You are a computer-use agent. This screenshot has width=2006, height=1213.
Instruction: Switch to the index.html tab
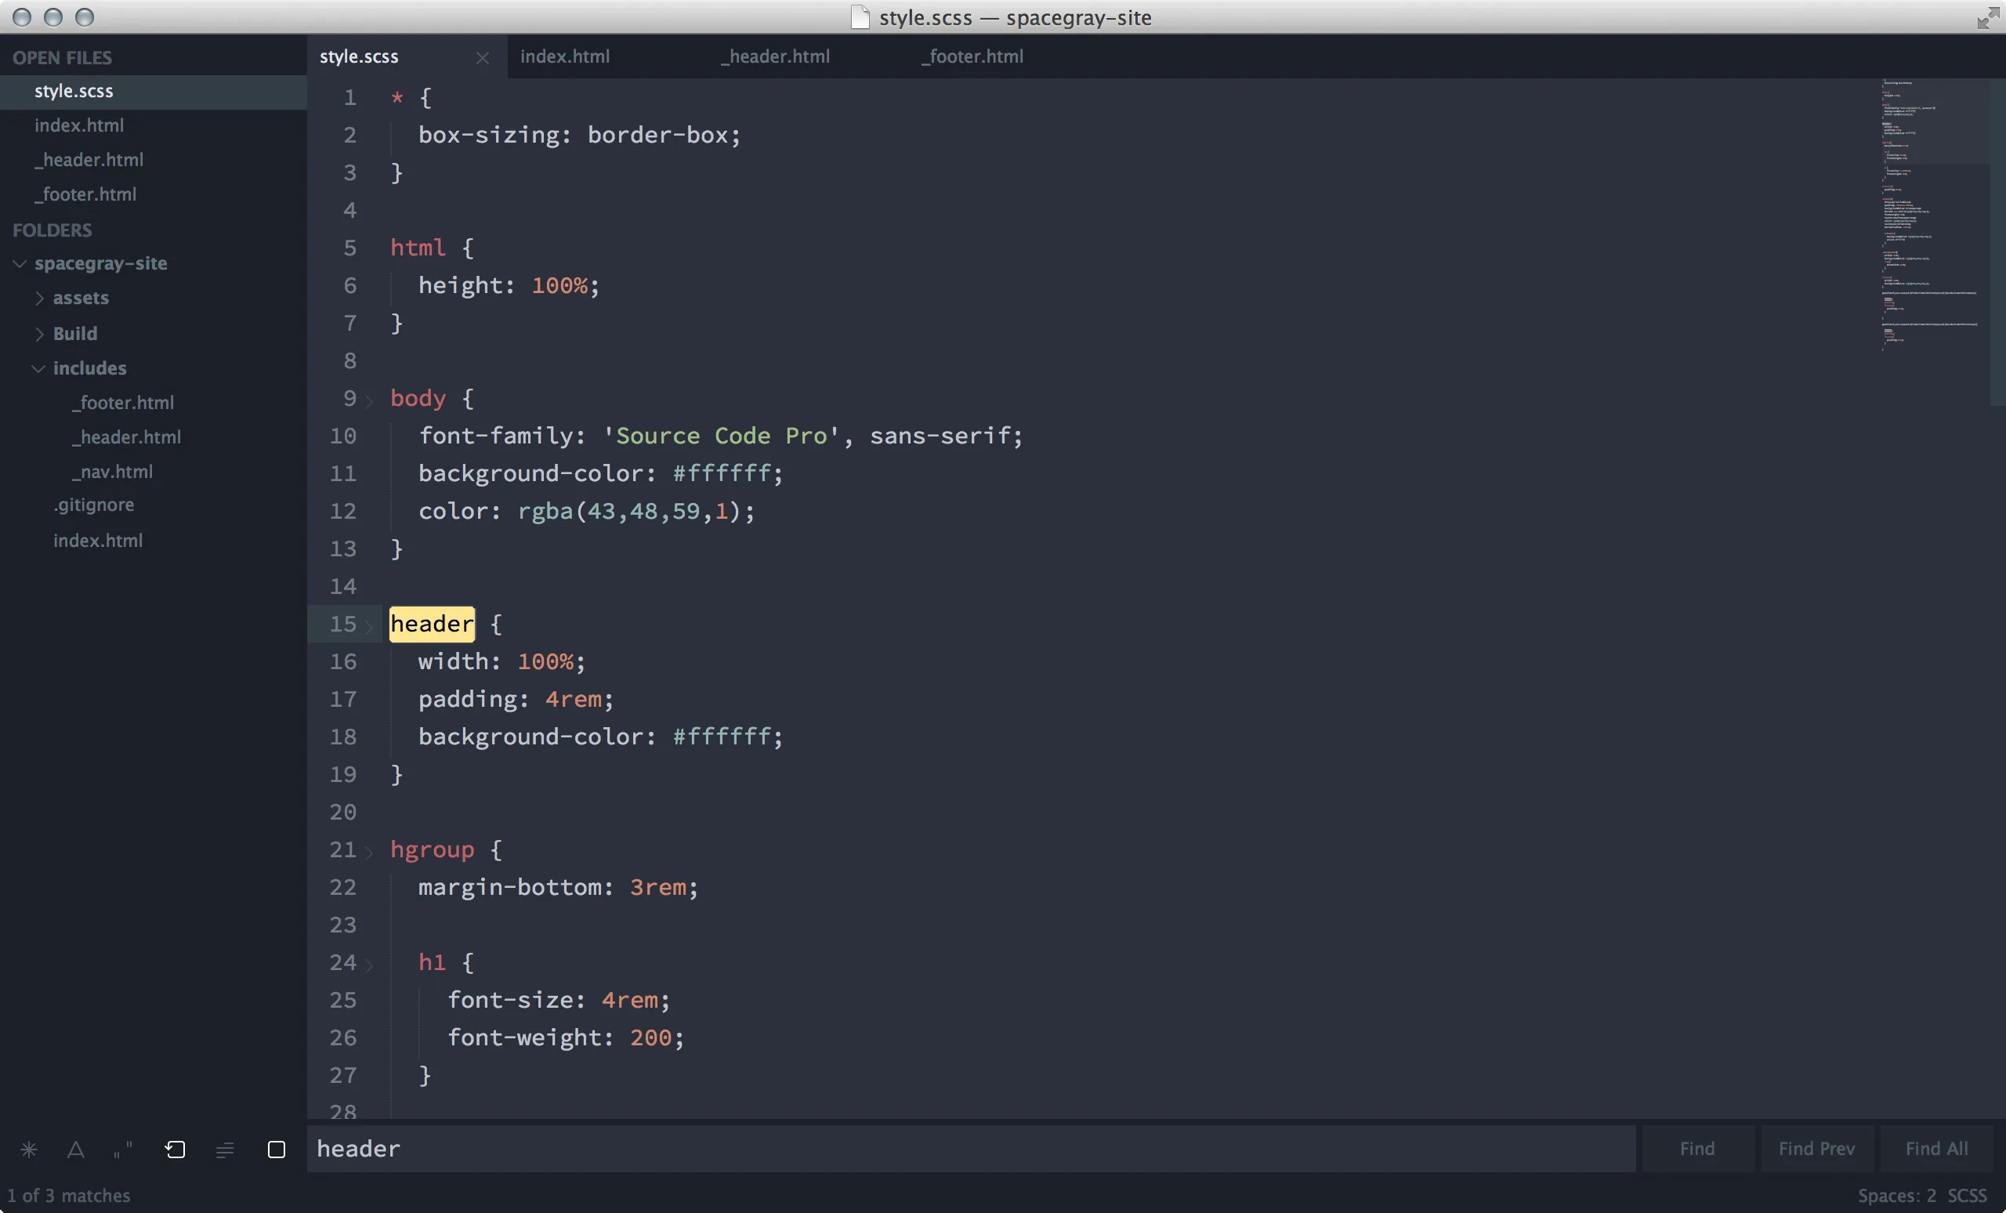click(564, 56)
